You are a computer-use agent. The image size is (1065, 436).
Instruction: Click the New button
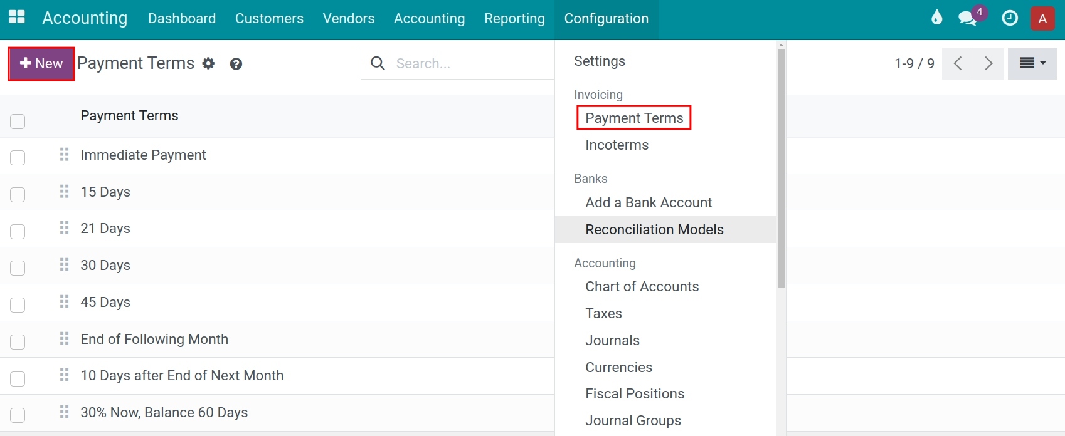click(x=41, y=63)
